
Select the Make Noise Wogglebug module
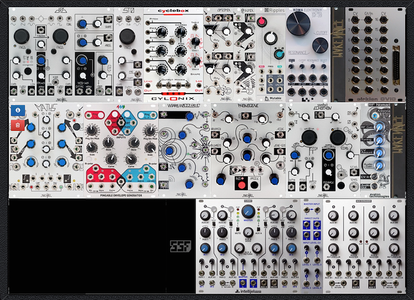coord(184,150)
